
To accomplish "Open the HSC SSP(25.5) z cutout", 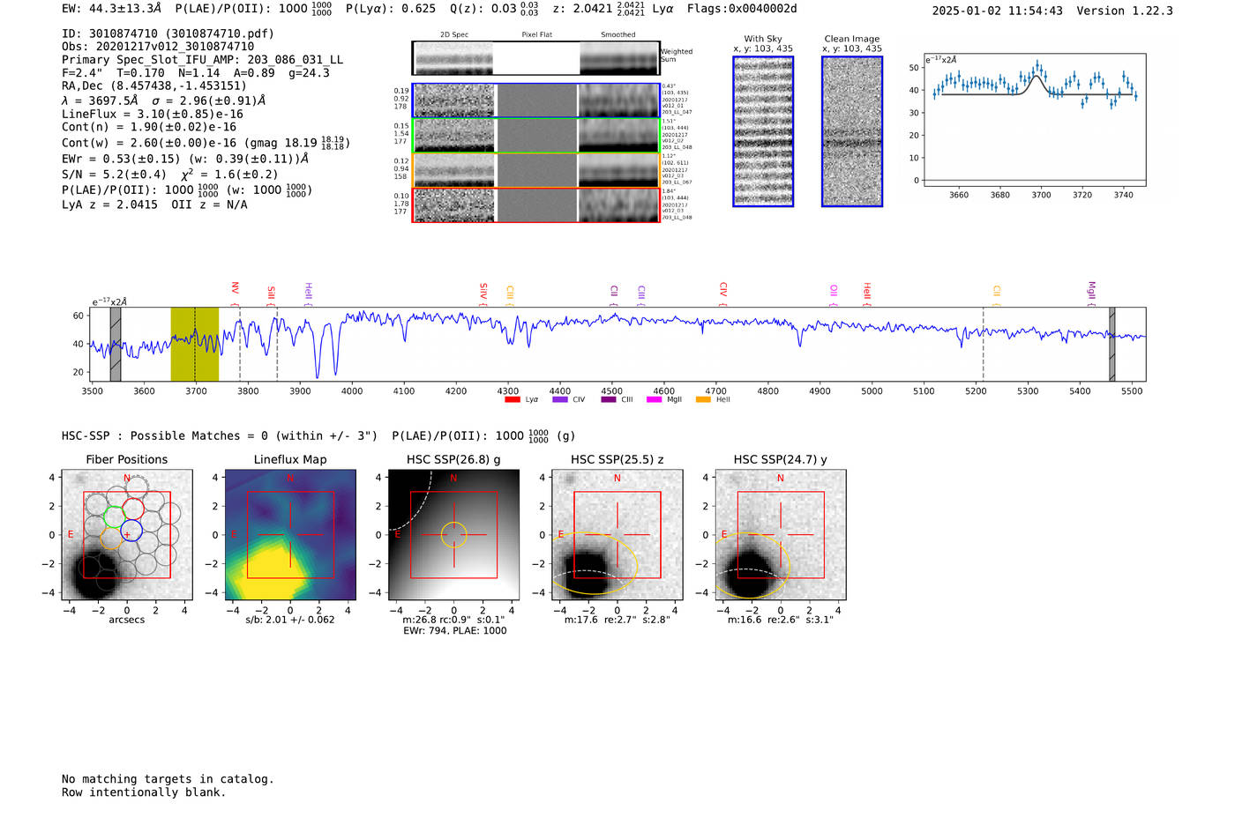I will pos(617,535).
